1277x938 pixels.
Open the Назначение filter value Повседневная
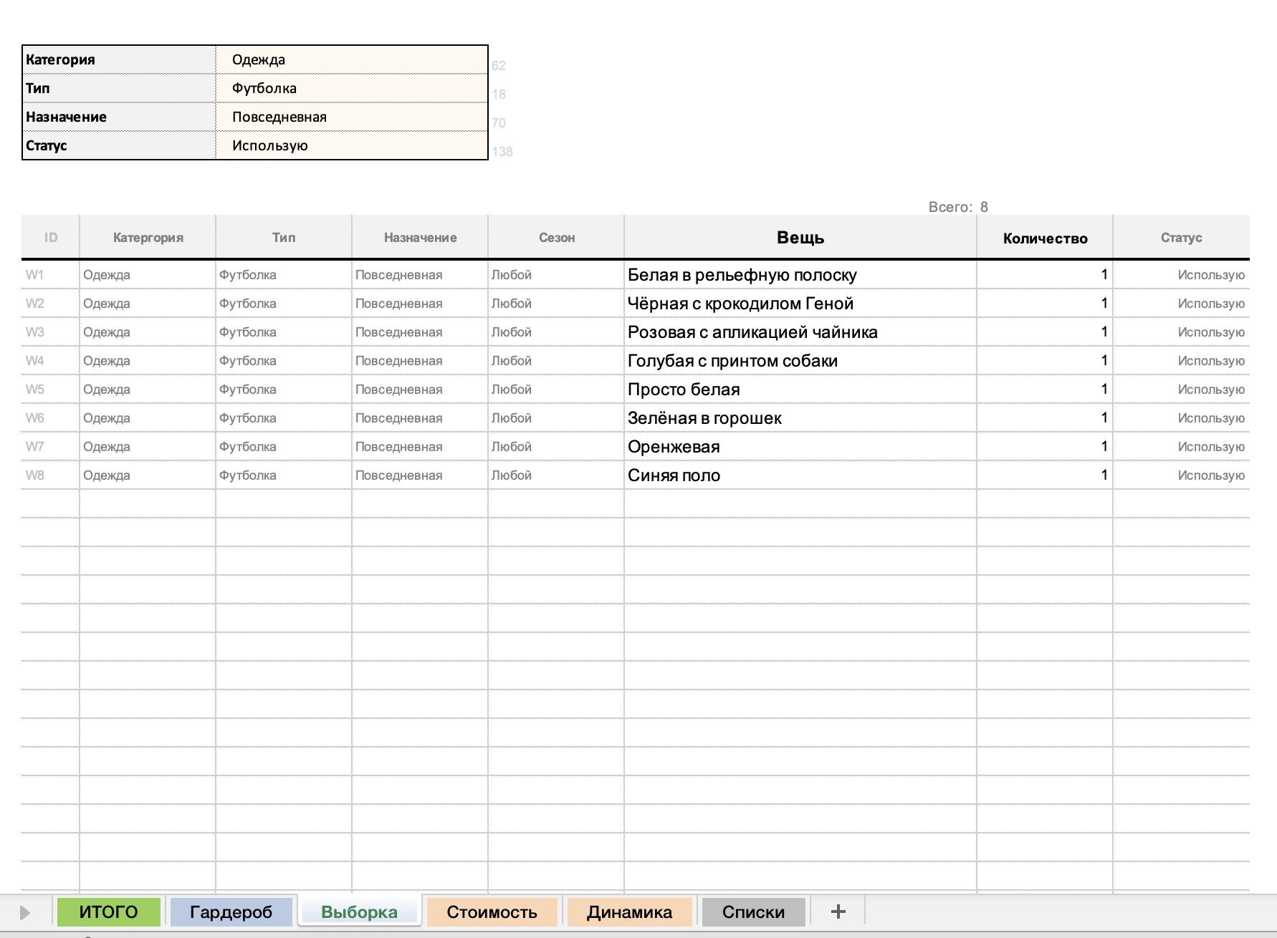[351, 117]
